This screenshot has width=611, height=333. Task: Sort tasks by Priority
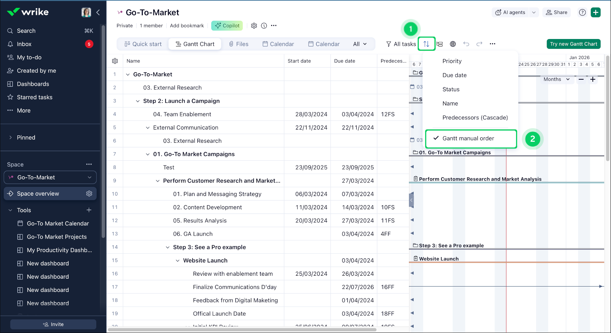[x=452, y=61]
